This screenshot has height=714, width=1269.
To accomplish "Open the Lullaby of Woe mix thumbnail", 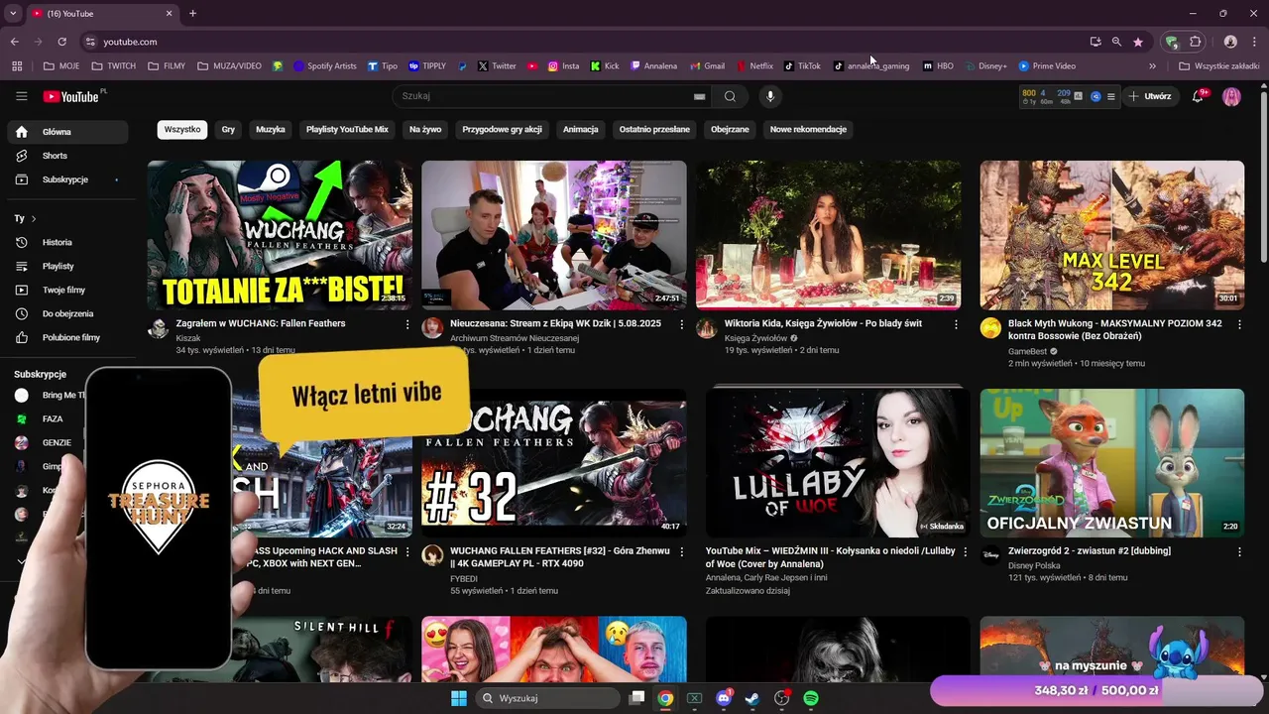I will [x=838, y=463].
